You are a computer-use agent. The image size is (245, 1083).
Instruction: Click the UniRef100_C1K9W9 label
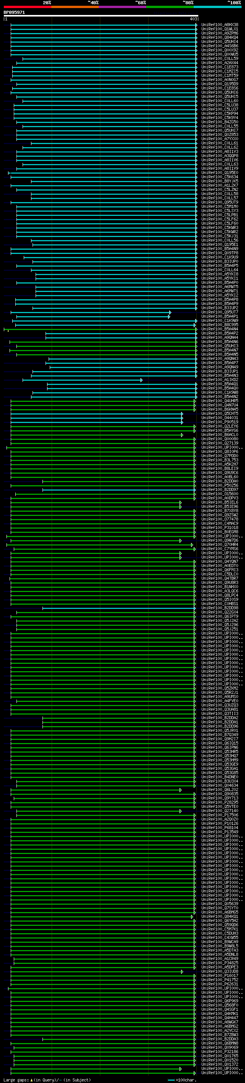tap(219, 321)
